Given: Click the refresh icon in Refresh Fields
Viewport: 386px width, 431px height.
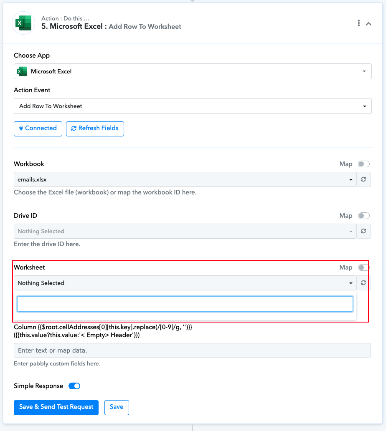Looking at the screenshot, I should point(74,129).
